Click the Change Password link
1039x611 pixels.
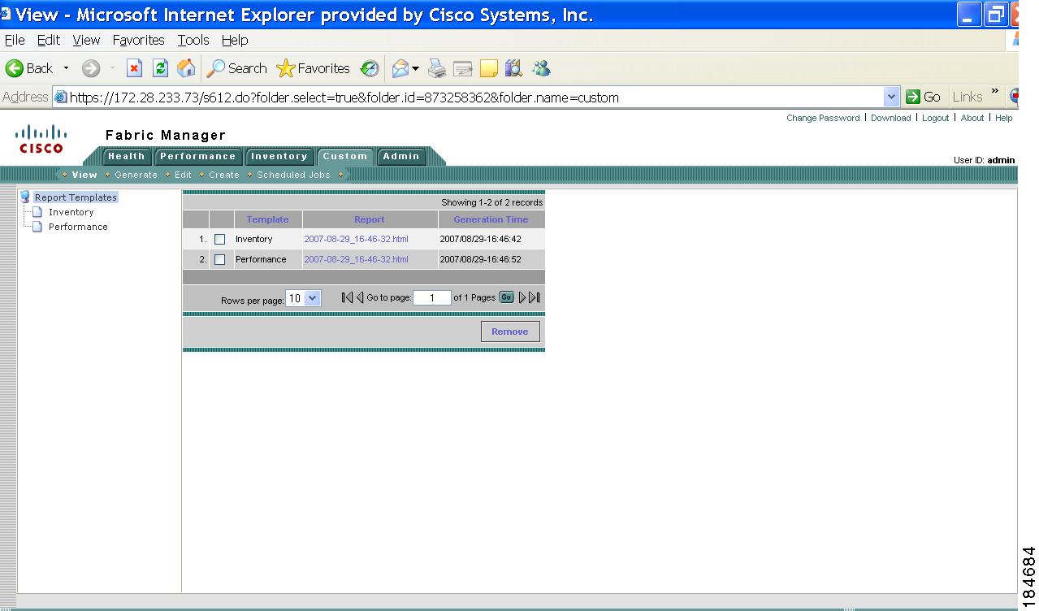coord(823,118)
